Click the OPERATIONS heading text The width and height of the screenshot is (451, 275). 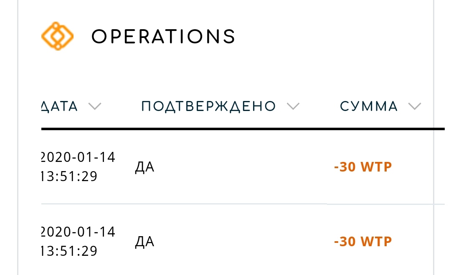(163, 37)
